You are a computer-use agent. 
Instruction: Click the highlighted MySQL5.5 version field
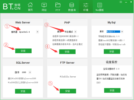pyautogui.click(x=114, y=32)
